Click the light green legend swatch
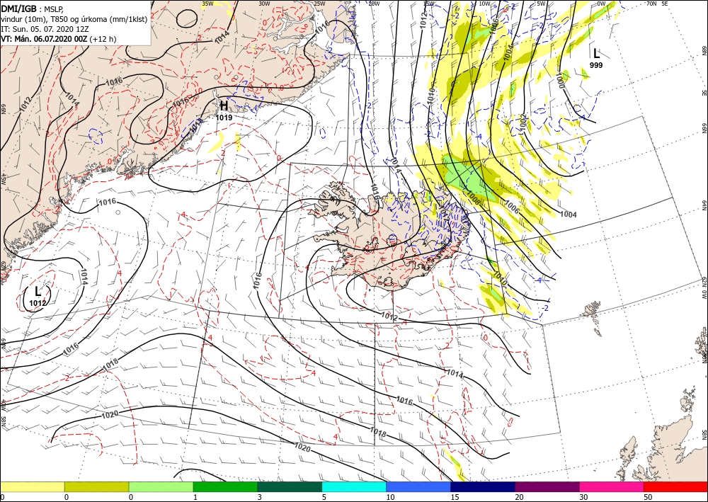Viewport: 708px width, 502px height. (x=161, y=486)
